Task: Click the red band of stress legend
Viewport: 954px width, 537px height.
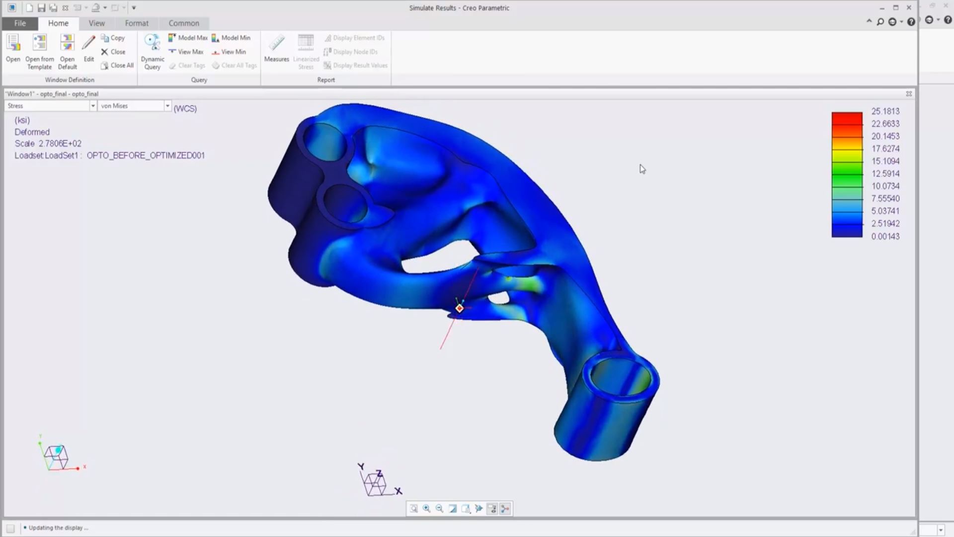Action: tap(847, 118)
